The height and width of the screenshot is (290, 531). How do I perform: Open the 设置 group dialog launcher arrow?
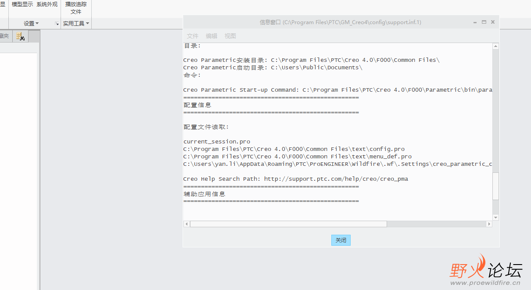pos(57,24)
